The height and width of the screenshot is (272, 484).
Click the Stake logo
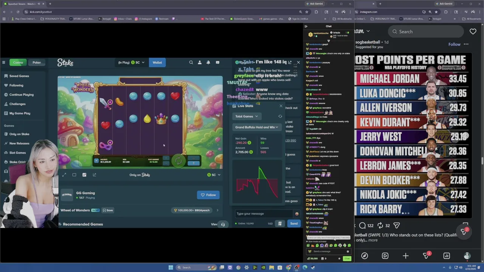coord(65,63)
